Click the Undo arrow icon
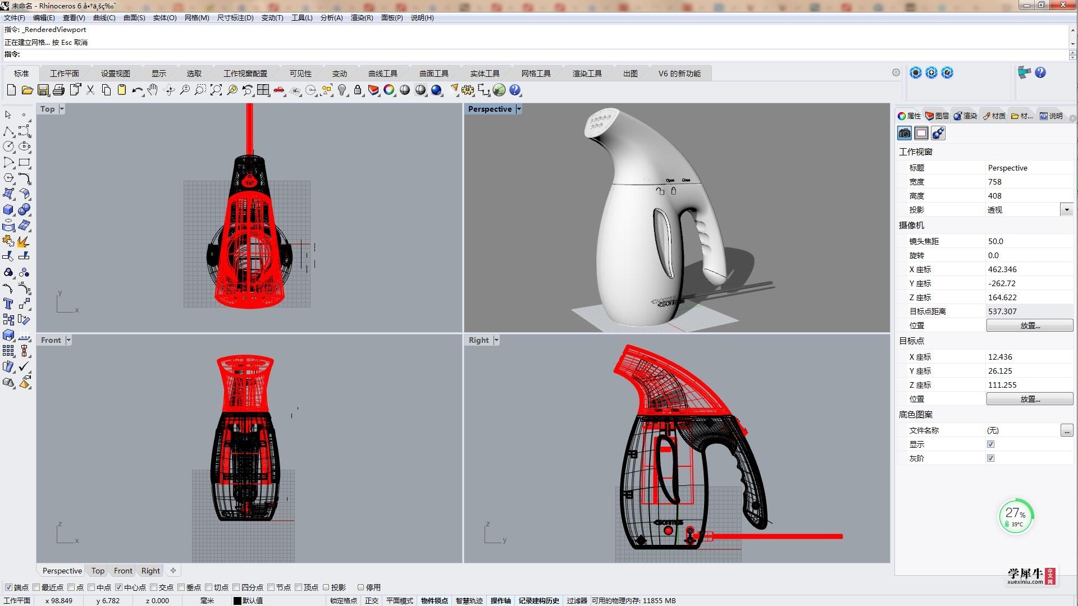Viewport: 1078px width, 606px height. coord(138,90)
